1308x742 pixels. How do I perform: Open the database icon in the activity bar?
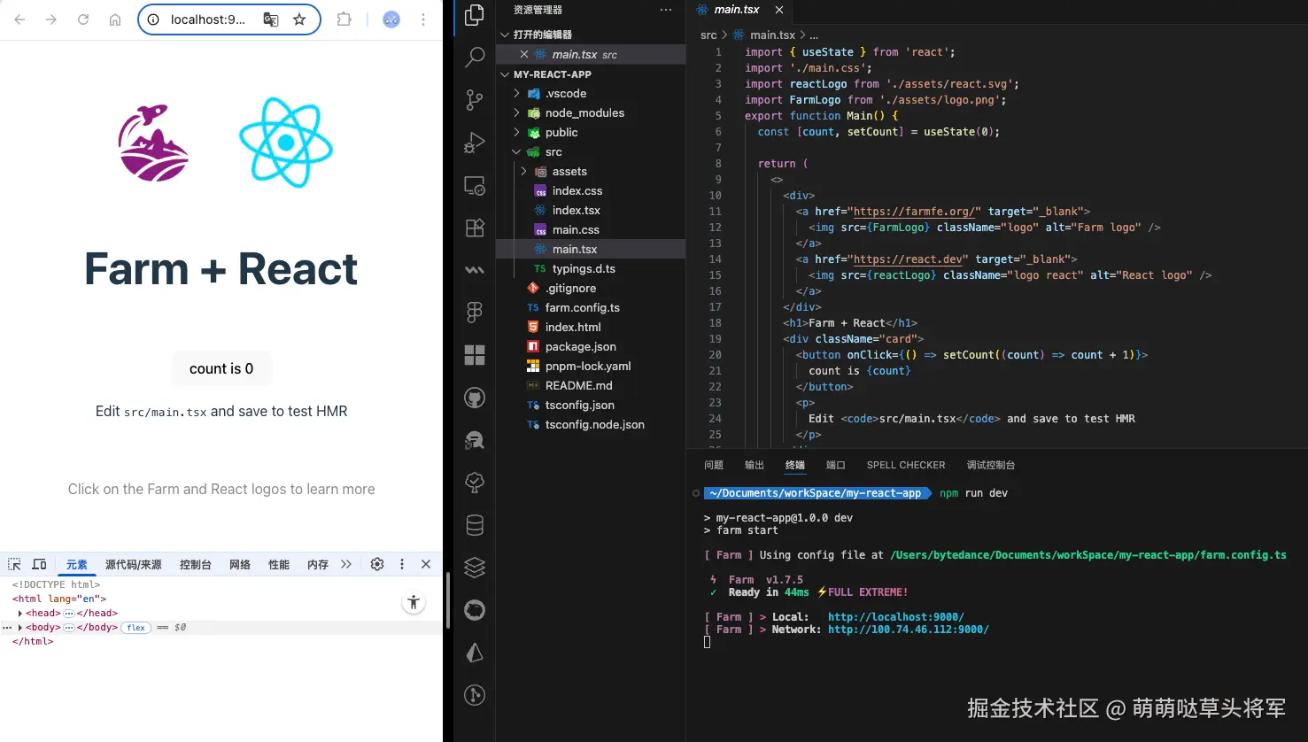[475, 525]
